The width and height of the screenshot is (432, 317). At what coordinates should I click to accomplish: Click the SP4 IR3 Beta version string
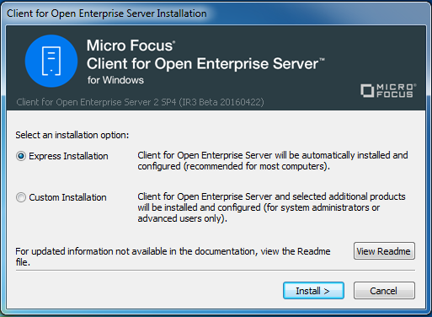[140, 102]
